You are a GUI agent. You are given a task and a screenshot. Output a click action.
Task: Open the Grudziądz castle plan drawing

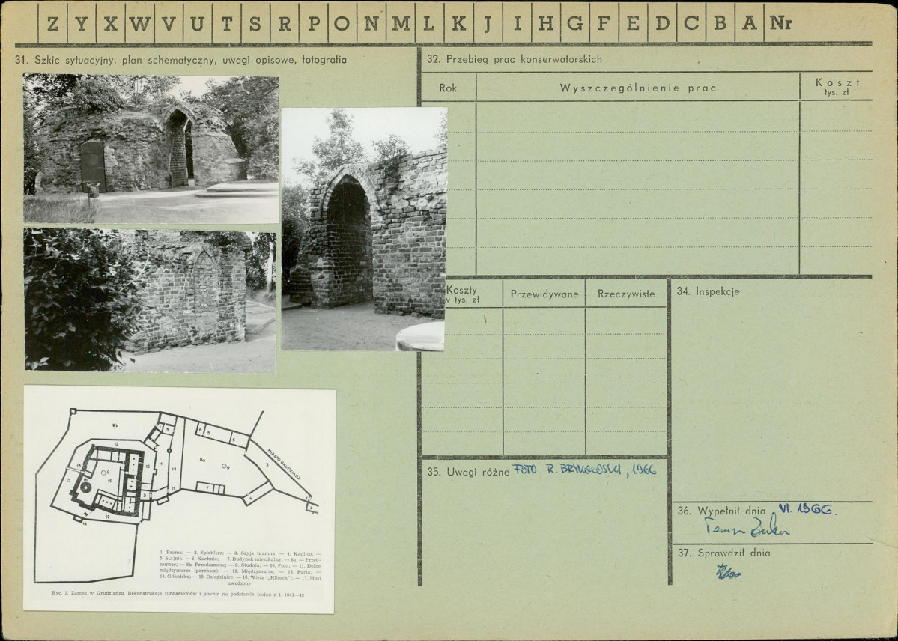click(x=179, y=499)
